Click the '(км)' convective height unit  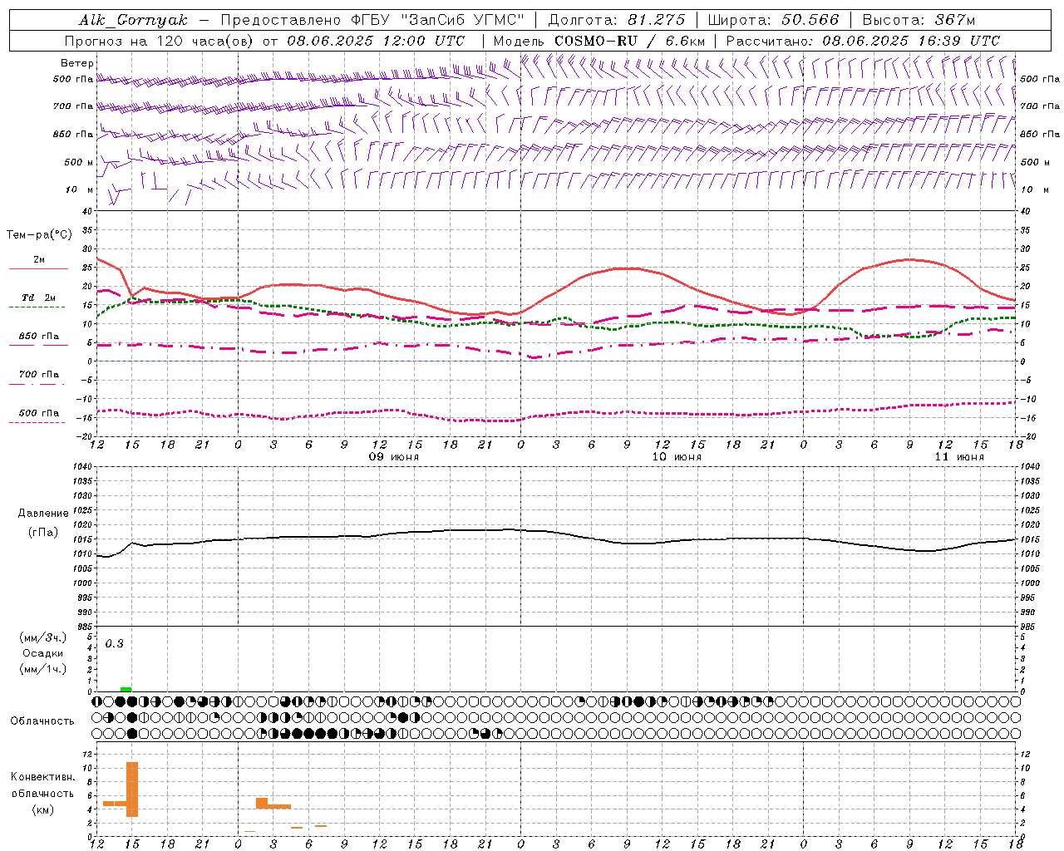click(42, 809)
